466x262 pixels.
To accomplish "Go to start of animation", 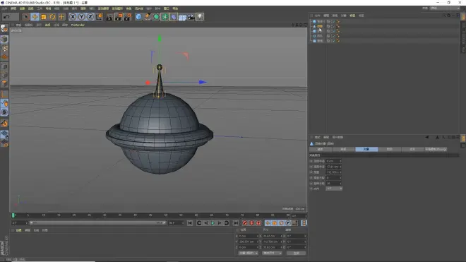I will point(190,223).
